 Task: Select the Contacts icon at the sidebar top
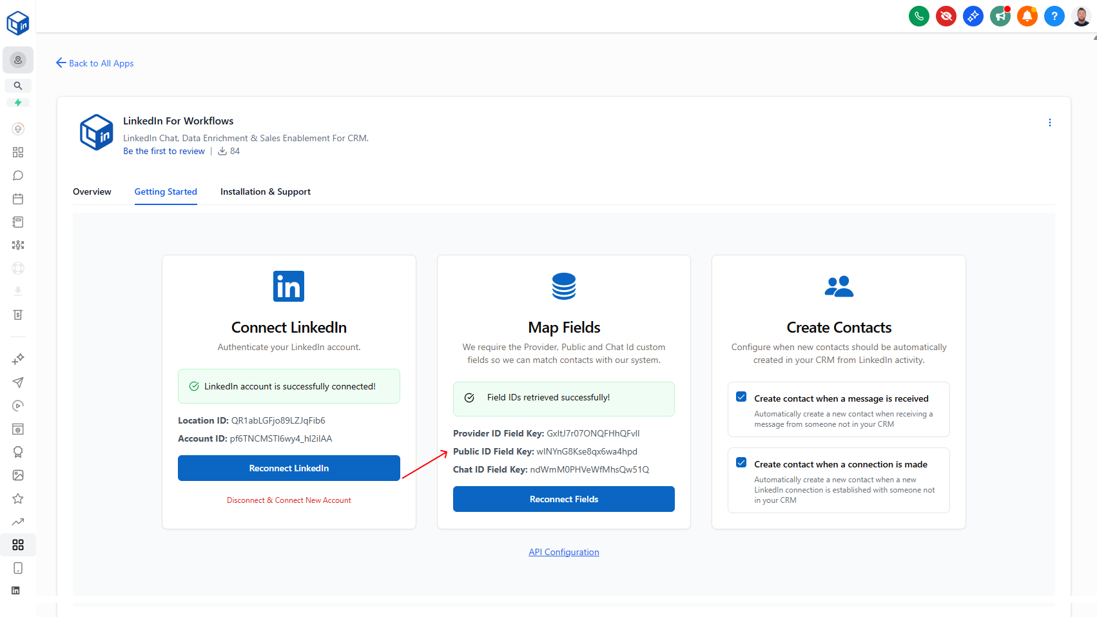pyautogui.click(x=17, y=59)
